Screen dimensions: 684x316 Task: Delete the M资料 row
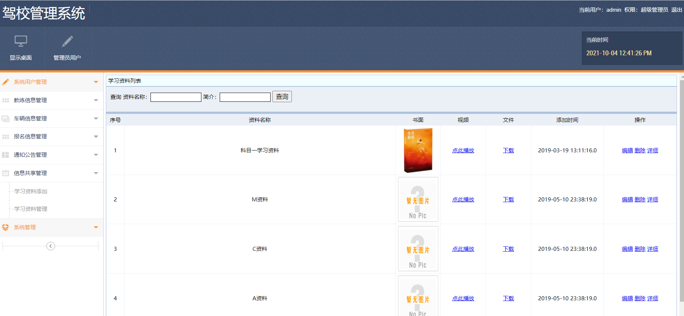click(640, 200)
